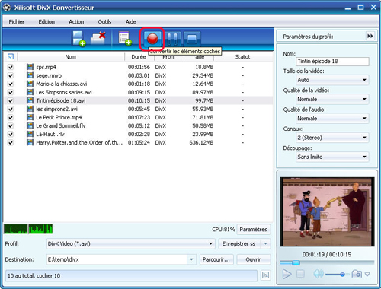Click the Paramètres button
Screen dimensions: 381x289
pyautogui.click(x=253, y=230)
